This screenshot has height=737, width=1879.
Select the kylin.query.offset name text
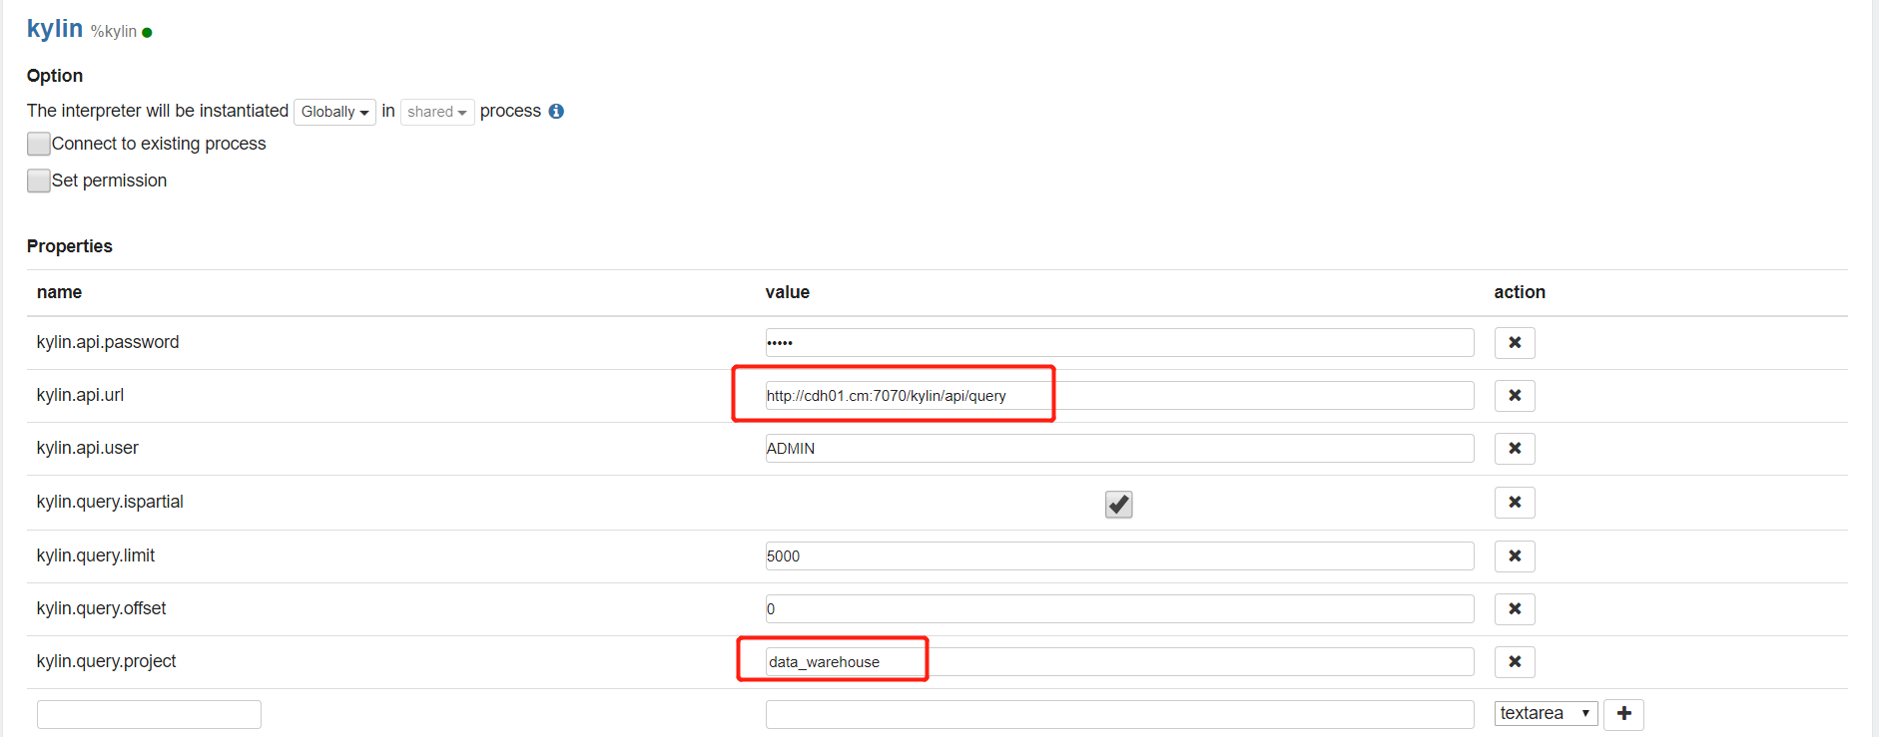[x=102, y=608]
